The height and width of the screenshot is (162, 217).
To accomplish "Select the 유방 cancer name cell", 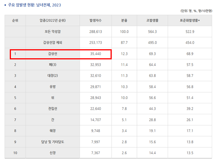I will 53,87.
